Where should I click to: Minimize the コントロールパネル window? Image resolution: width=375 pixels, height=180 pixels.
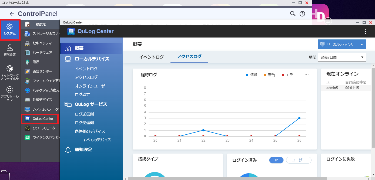coord(294,3)
